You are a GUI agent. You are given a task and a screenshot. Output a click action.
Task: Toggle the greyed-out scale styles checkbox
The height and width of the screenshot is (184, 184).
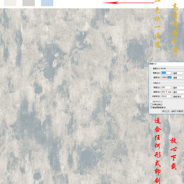(151, 102)
